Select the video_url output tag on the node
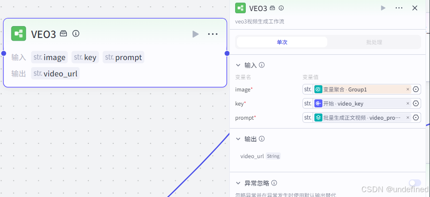 click(55, 73)
